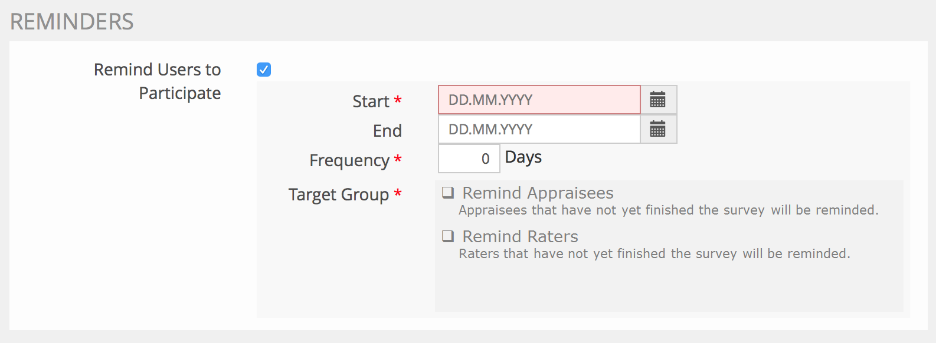Tick the Remind Raters checkbox
This screenshot has width=936, height=343.
pos(449,236)
